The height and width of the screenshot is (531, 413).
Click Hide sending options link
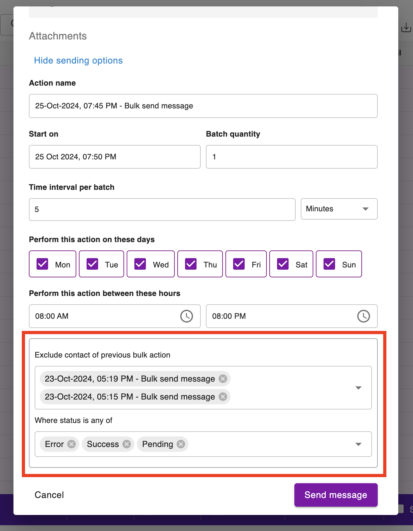click(78, 61)
